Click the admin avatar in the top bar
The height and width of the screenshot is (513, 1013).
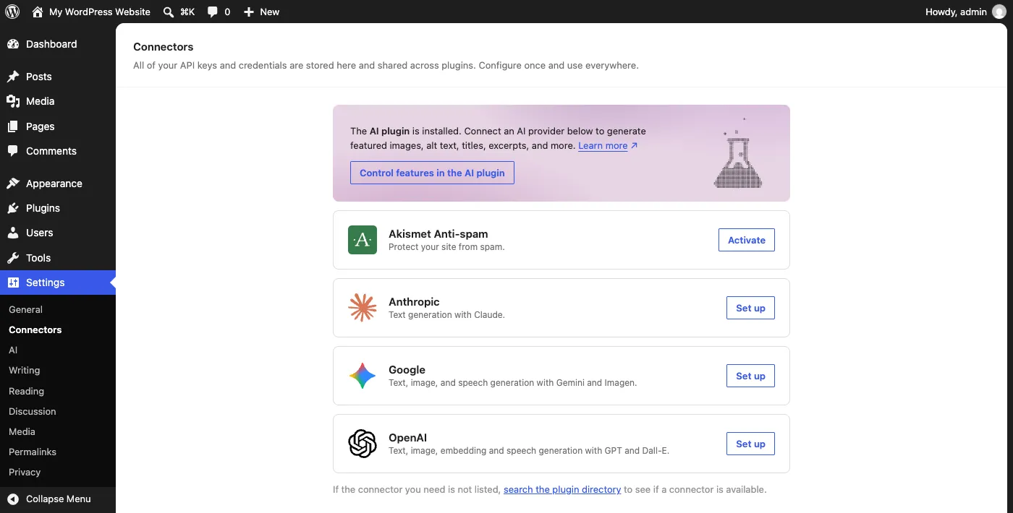point(999,12)
